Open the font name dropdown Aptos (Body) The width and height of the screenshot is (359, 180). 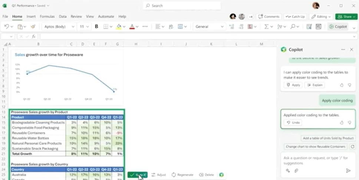(59, 27)
